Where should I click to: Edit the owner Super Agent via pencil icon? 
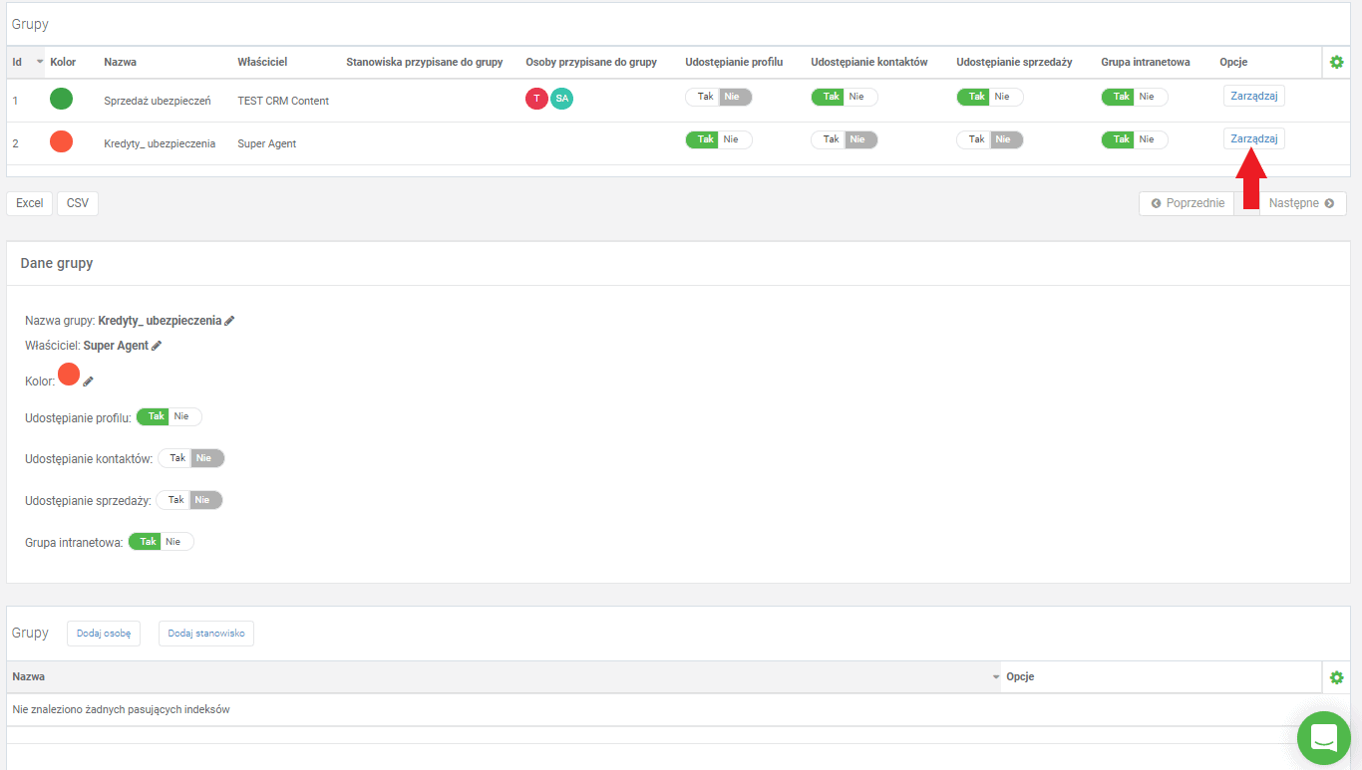pyautogui.click(x=157, y=346)
